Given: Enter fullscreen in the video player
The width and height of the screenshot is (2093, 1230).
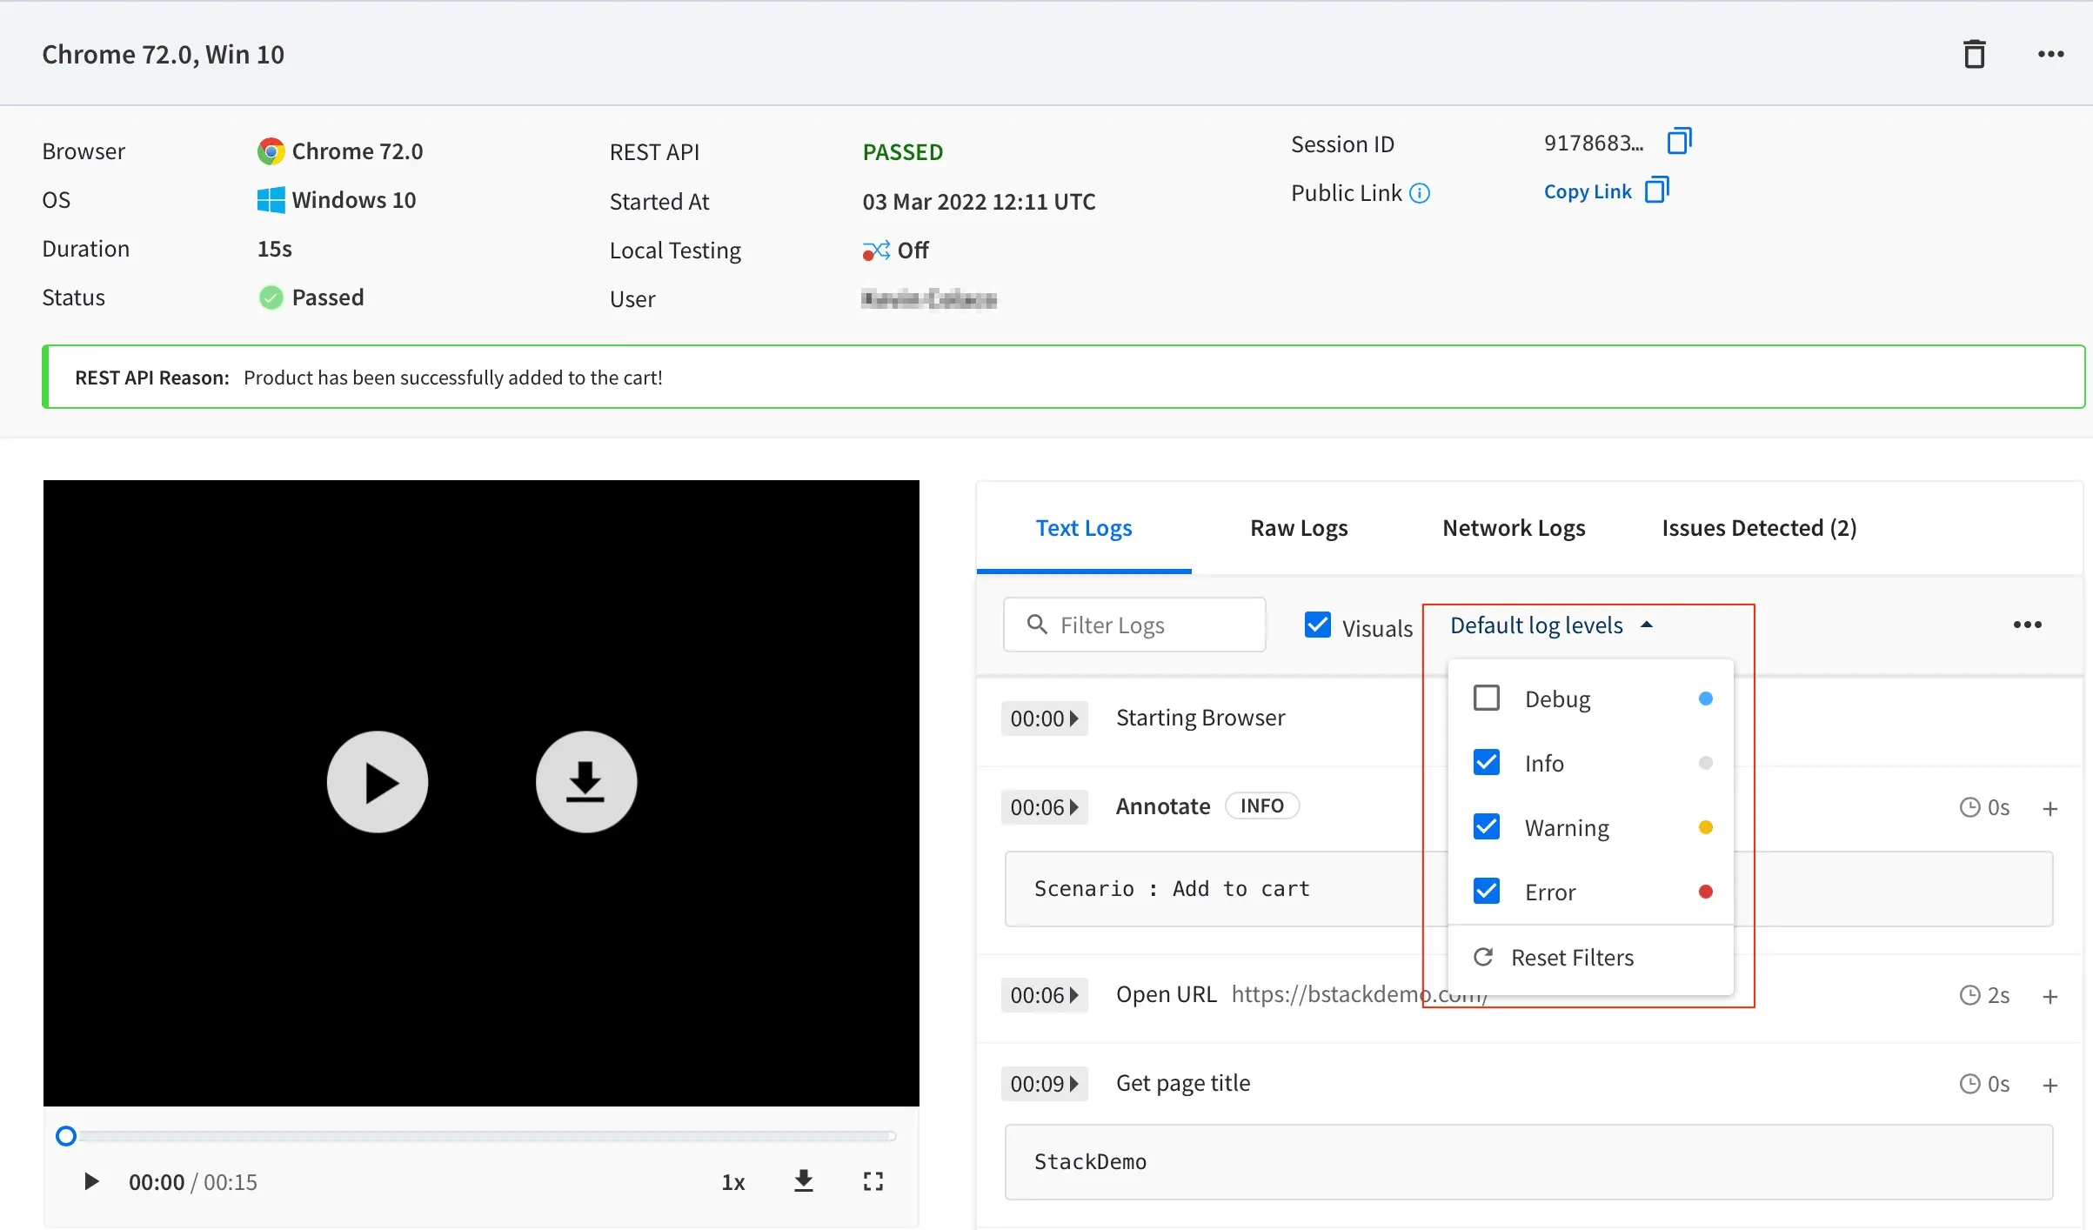Looking at the screenshot, I should tap(873, 1181).
